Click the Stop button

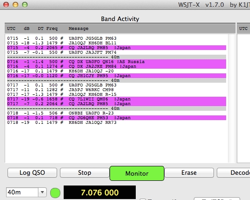pos(84,172)
